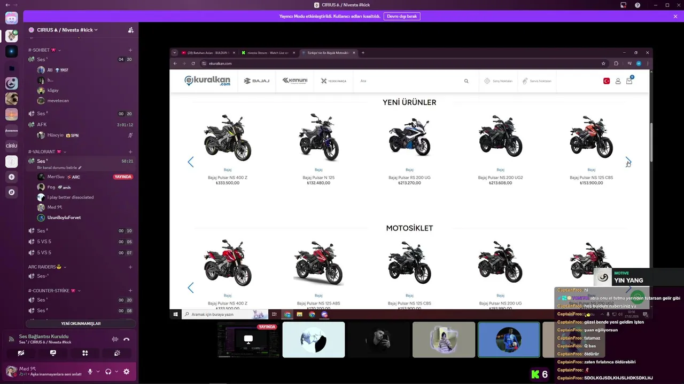The width and height of the screenshot is (684, 384).
Task: Reload the ekuralkan.com page
Action: click(193, 63)
